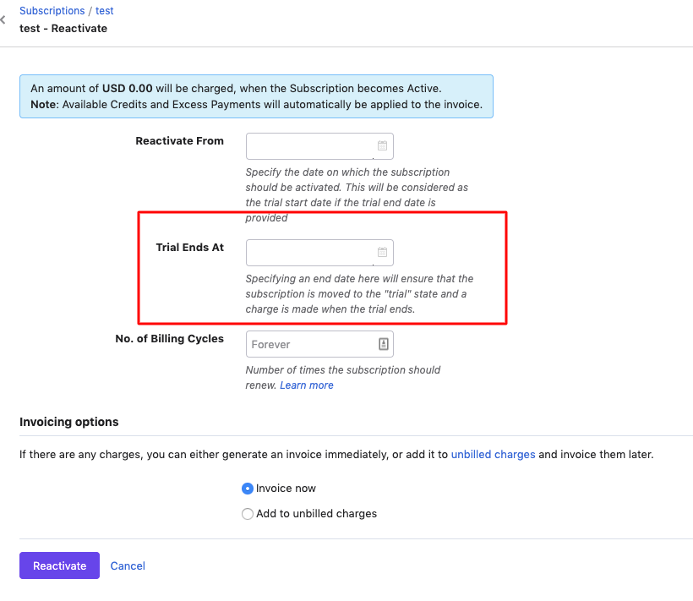Select the Add to unbilled charges option
The image size is (693, 601).
pos(248,514)
